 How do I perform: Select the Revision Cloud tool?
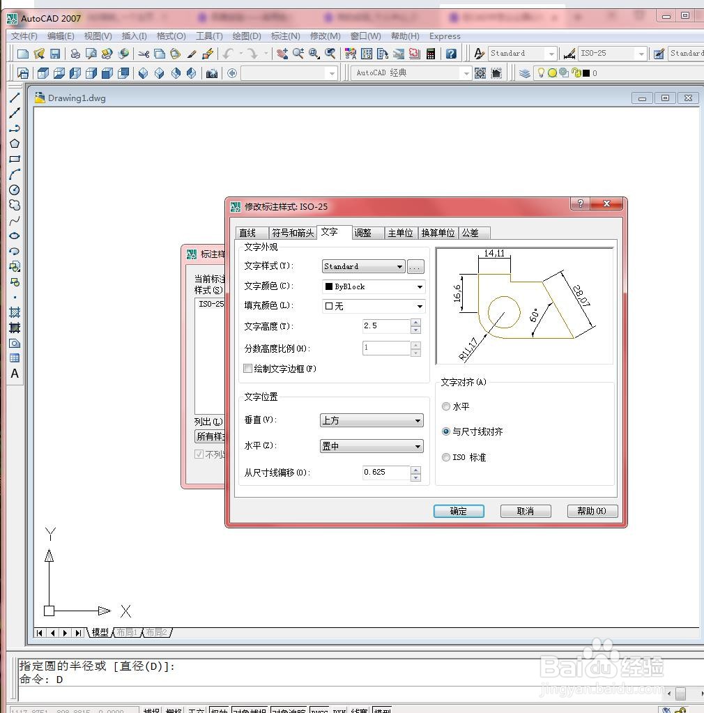pyautogui.click(x=15, y=205)
